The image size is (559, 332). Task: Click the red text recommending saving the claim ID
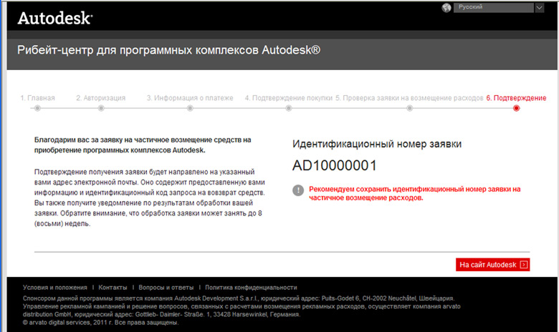tap(415, 194)
